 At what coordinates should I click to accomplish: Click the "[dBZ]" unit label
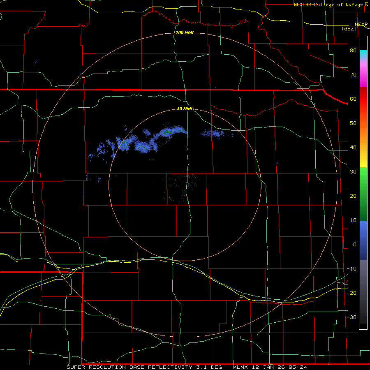tap(349, 28)
